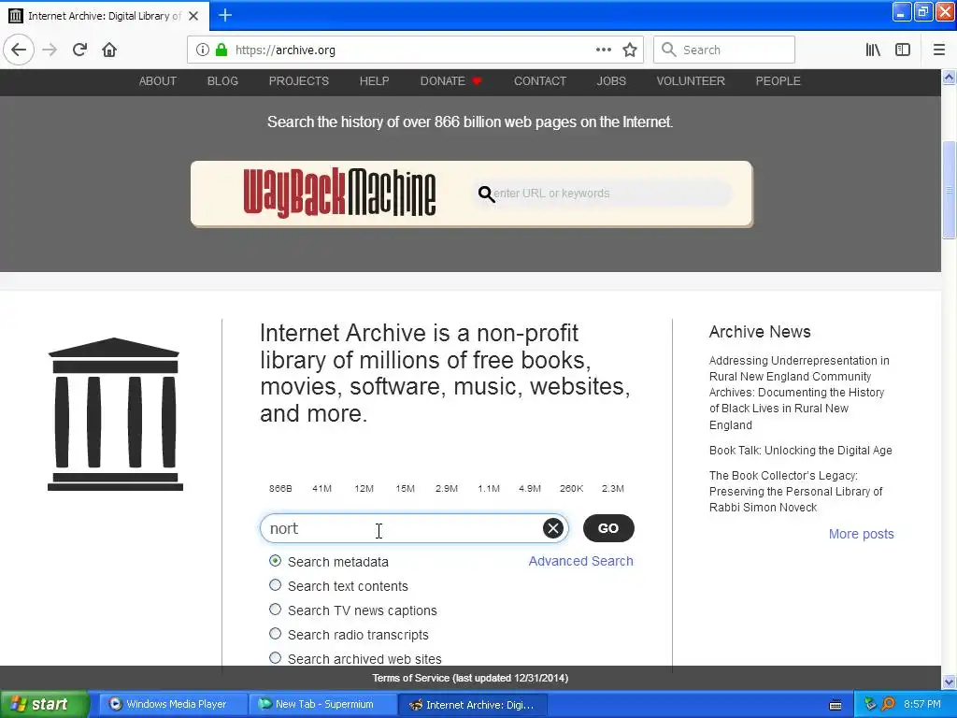
Task: Select Search text contents option
Action: 276,585
